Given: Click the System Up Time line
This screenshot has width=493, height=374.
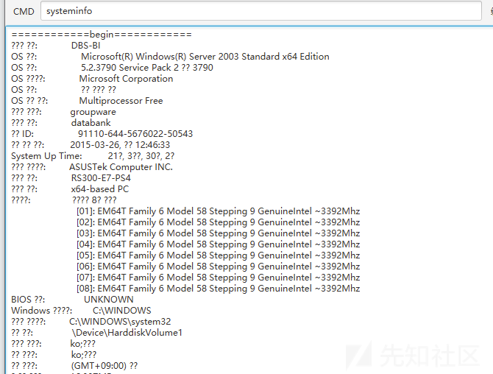Looking at the screenshot, I should click(93, 156).
